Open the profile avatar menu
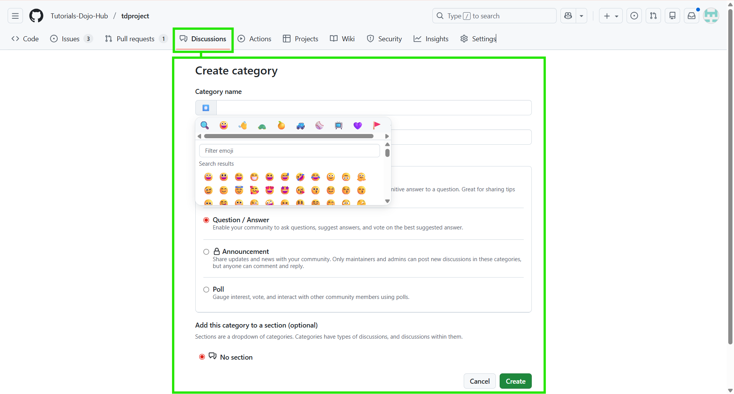The image size is (734, 394). click(x=711, y=16)
